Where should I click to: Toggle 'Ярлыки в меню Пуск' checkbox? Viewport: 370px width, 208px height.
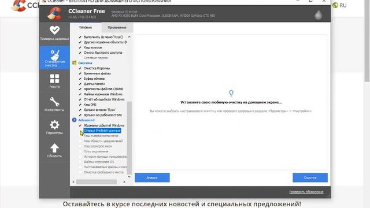(80, 110)
